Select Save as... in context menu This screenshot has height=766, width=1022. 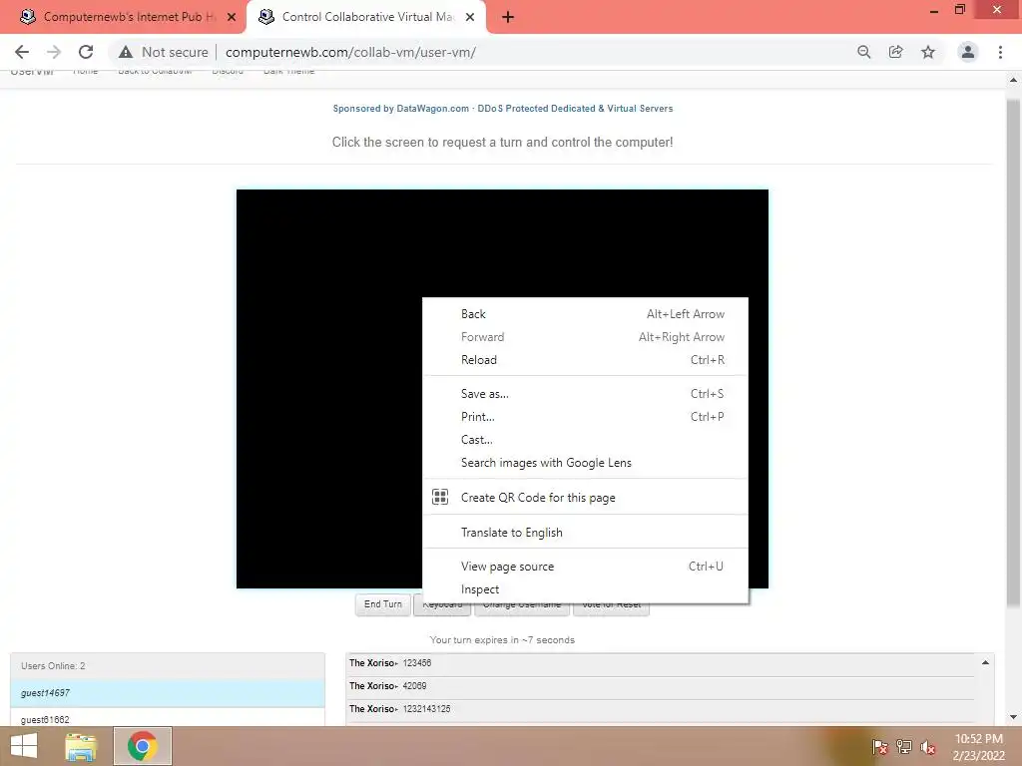[585, 393]
